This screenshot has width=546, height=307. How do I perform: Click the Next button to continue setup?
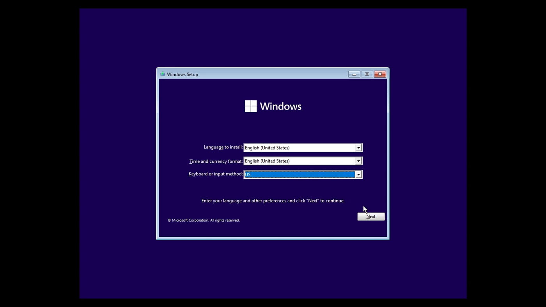[370, 216]
